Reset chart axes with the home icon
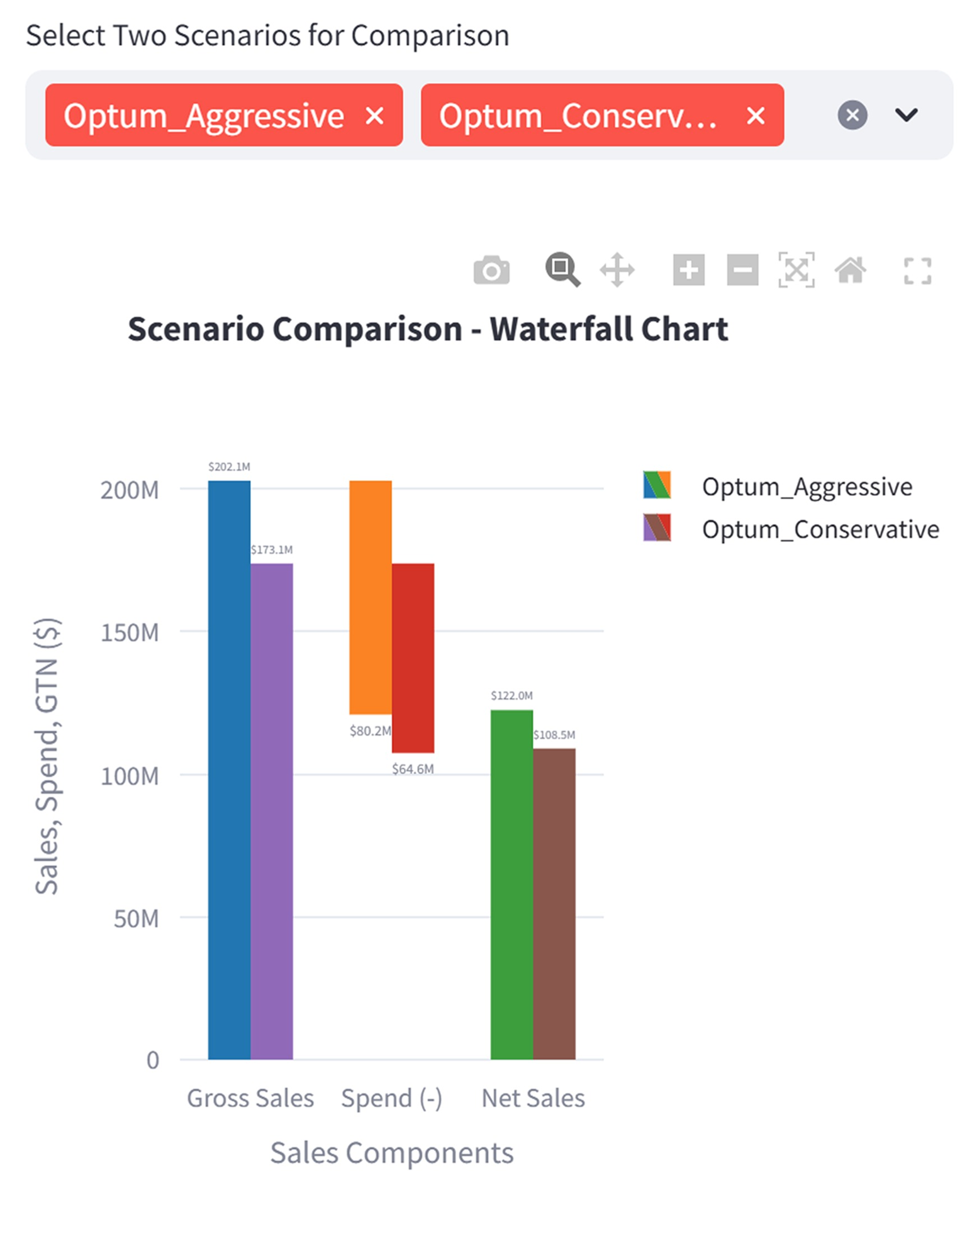Viewport: 972px width, 1256px height. pyautogui.click(x=851, y=271)
